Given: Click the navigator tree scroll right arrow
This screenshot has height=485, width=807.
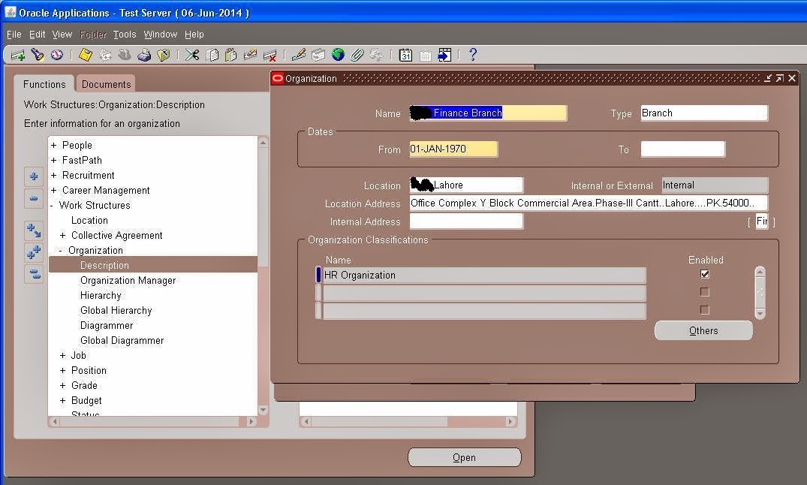Looking at the screenshot, I should [x=251, y=421].
